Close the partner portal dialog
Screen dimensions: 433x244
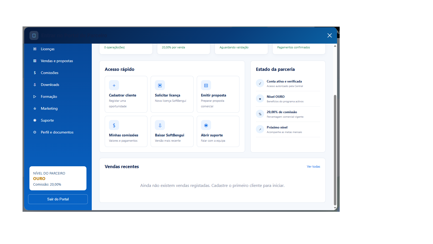[330, 35]
